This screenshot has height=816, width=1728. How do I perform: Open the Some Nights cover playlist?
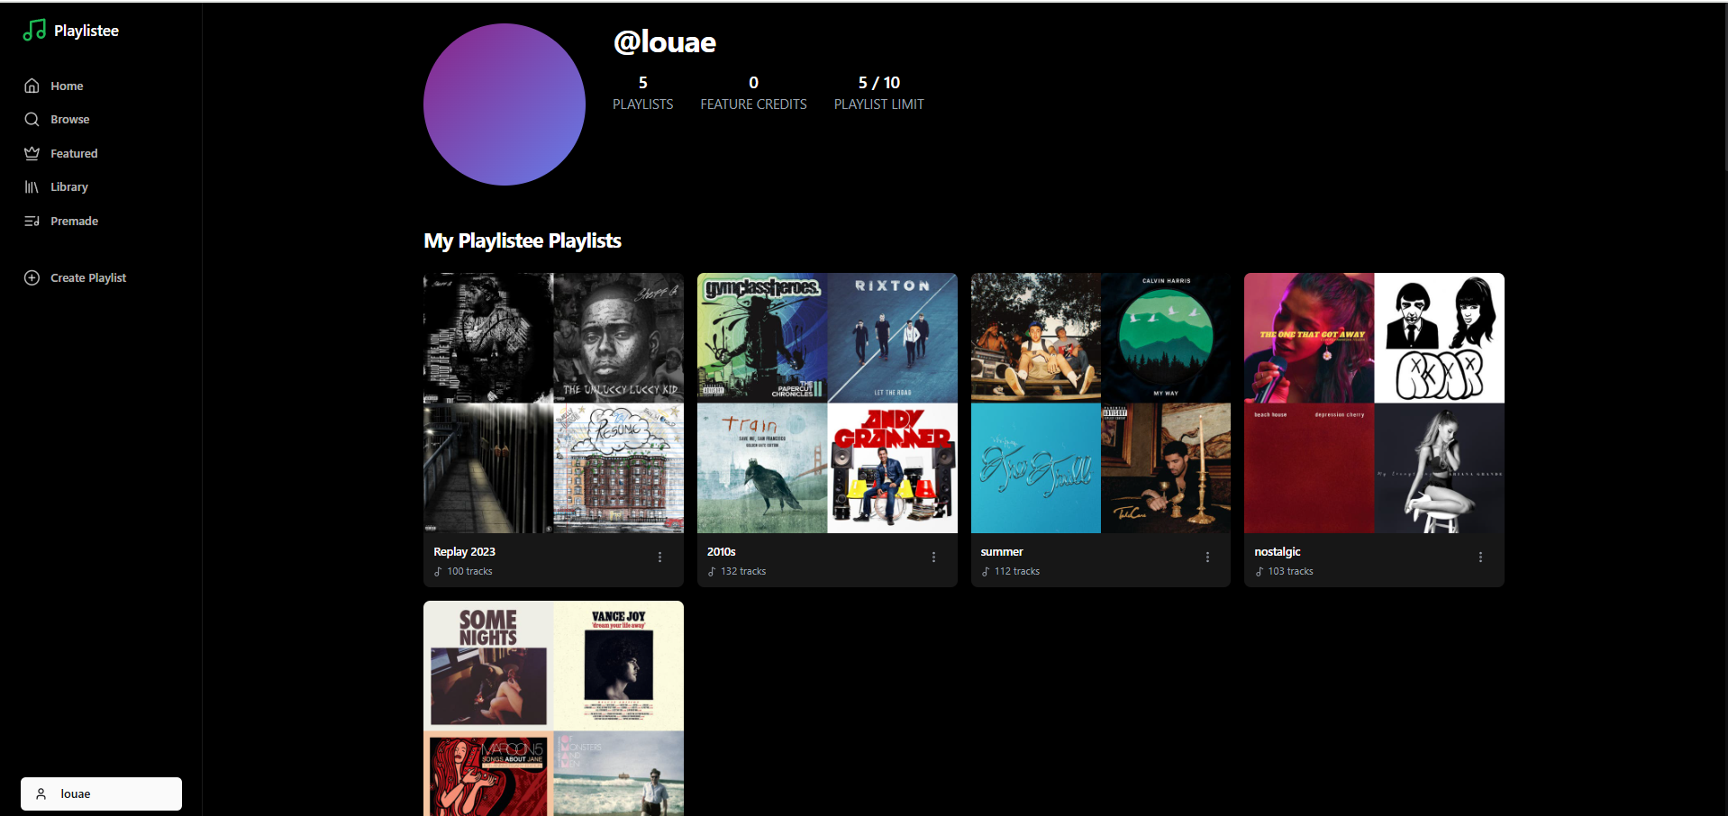pos(553,709)
